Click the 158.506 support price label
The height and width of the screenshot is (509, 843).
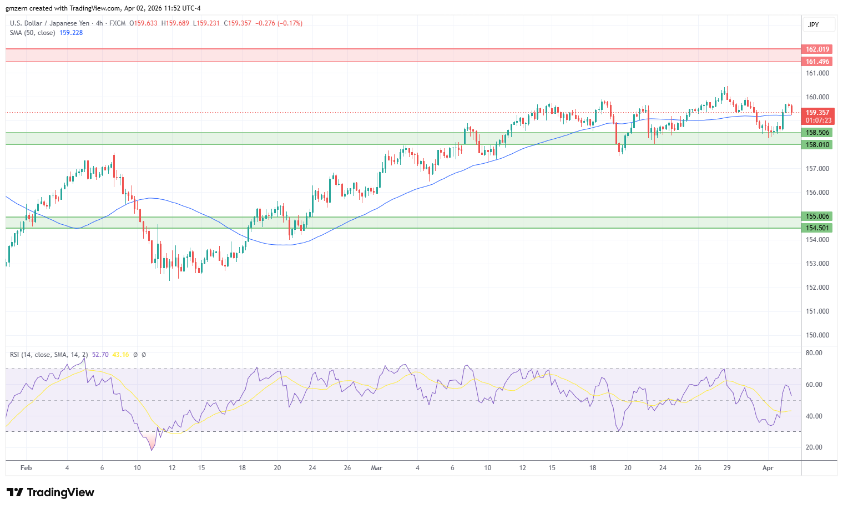817,133
